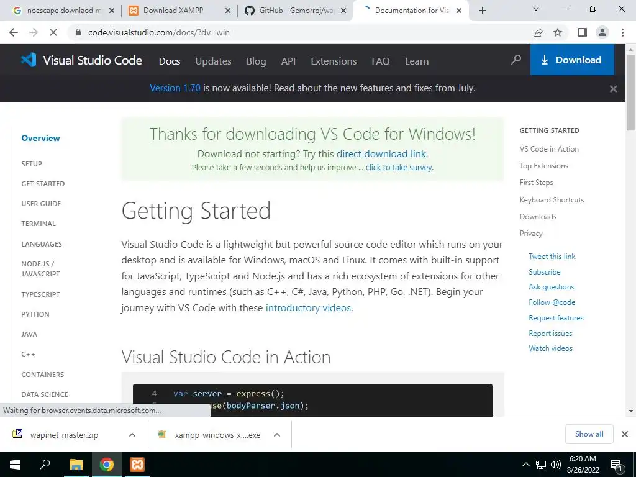This screenshot has width=636, height=477.
Task: Bookmark this page with star icon
Action: [558, 32]
